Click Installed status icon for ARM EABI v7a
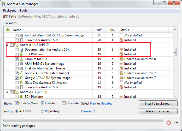This screenshot has height=131, width=182. click(121, 64)
